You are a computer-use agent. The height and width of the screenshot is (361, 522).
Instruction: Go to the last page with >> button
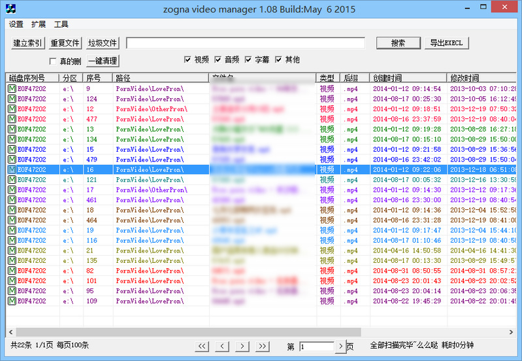tap(263, 346)
